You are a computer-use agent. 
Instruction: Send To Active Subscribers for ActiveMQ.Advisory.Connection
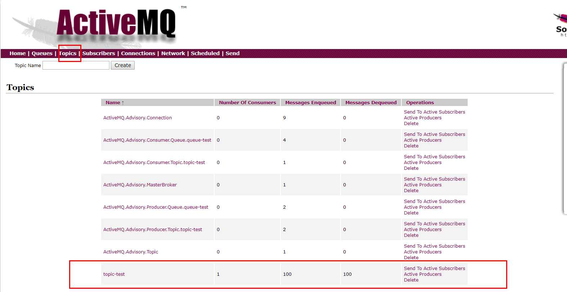[435, 112]
